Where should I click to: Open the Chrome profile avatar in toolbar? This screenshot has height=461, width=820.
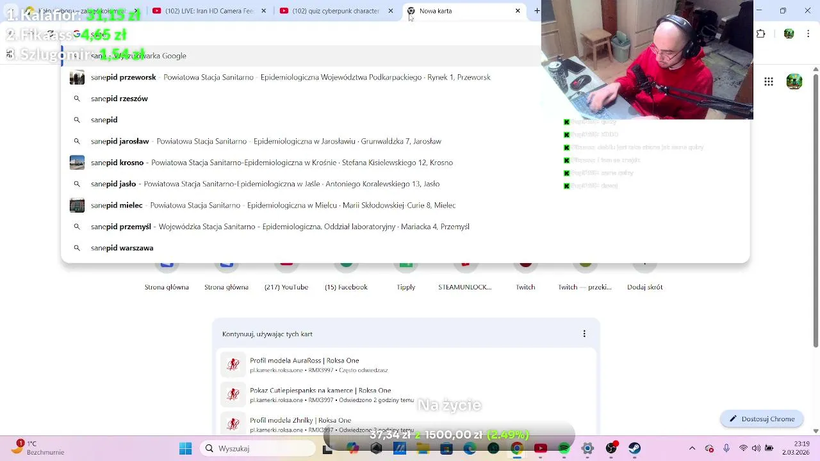789,34
